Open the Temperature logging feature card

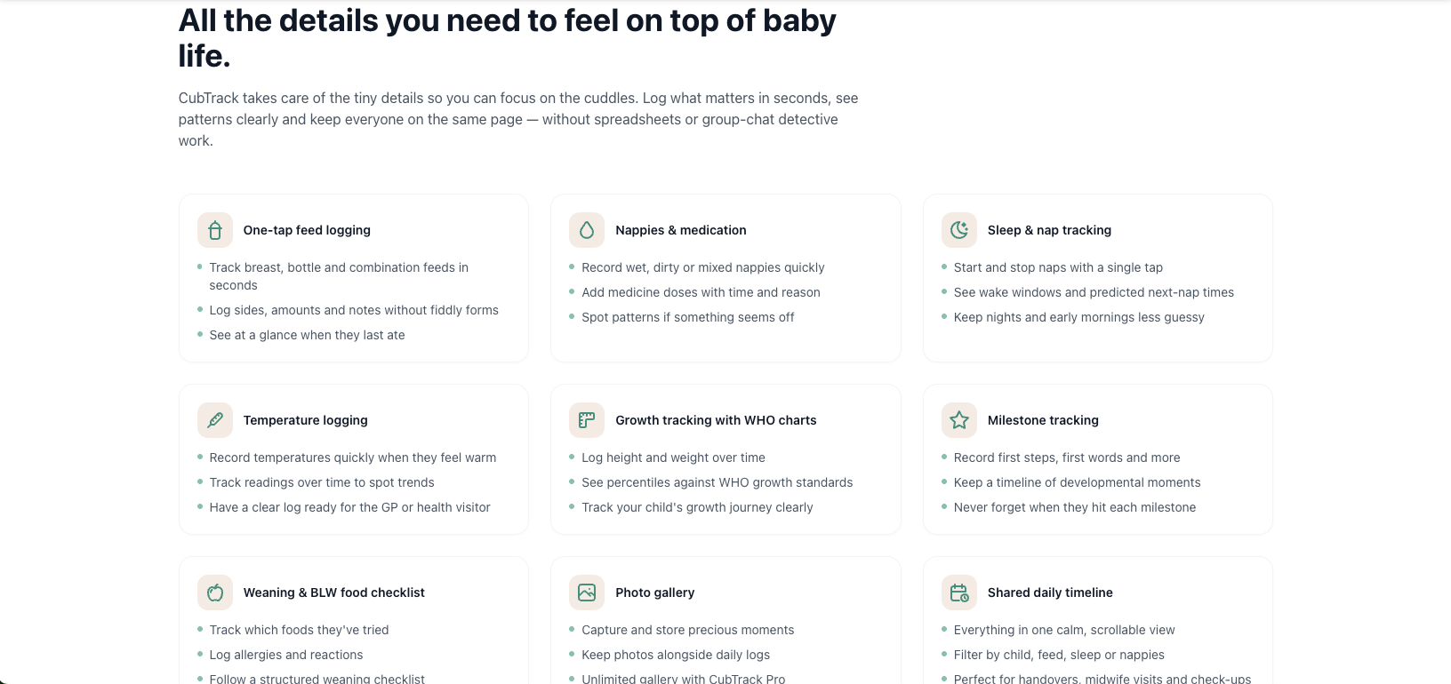306,419
